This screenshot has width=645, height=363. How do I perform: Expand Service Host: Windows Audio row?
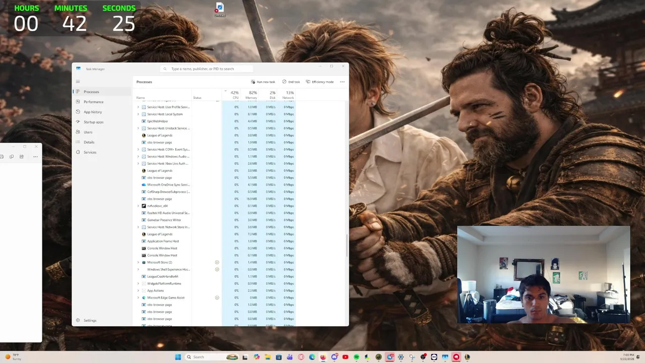click(138, 156)
